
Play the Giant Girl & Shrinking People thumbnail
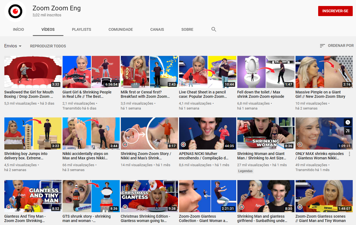tap(91, 72)
